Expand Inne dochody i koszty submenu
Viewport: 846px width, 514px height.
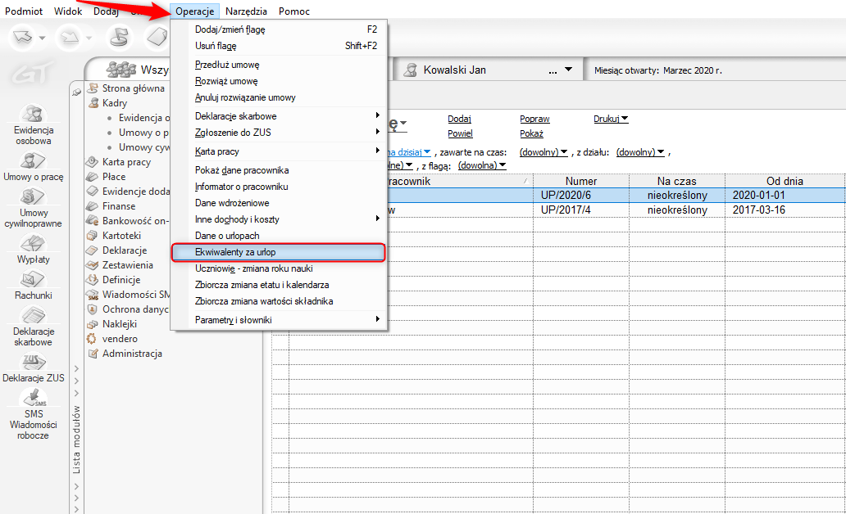(377, 219)
